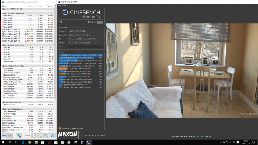Image resolution: width=258 pixels, height=145 pixels.
Task: Launch Google Chrome from the taskbar
Action: pos(29,142)
